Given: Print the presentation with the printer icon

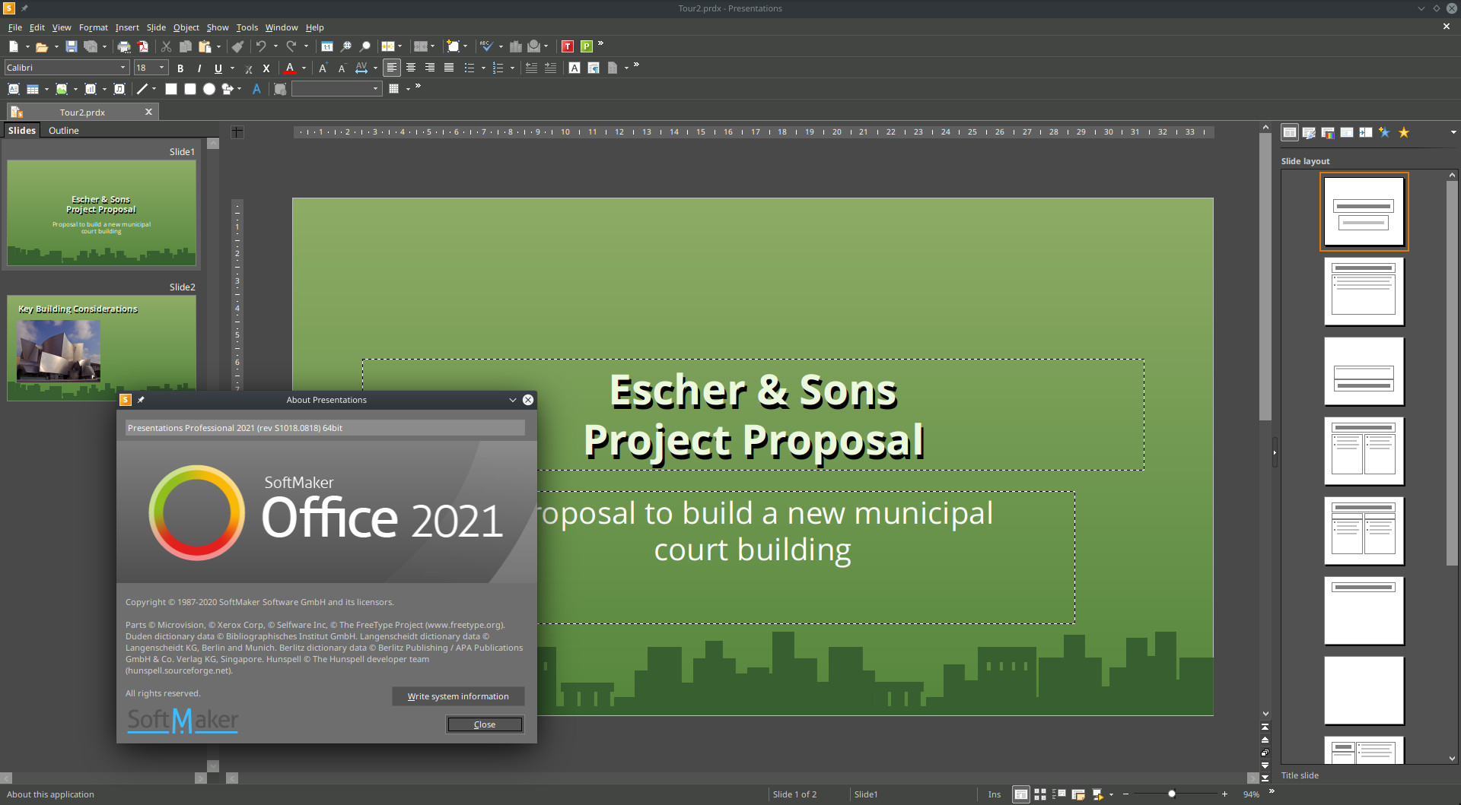Looking at the screenshot, I should click(x=124, y=46).
